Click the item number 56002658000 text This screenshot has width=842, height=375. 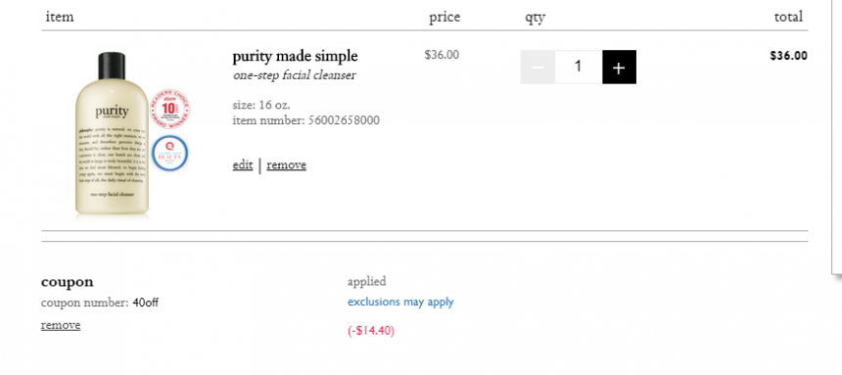pyautogui.click(x=306, y=120)
